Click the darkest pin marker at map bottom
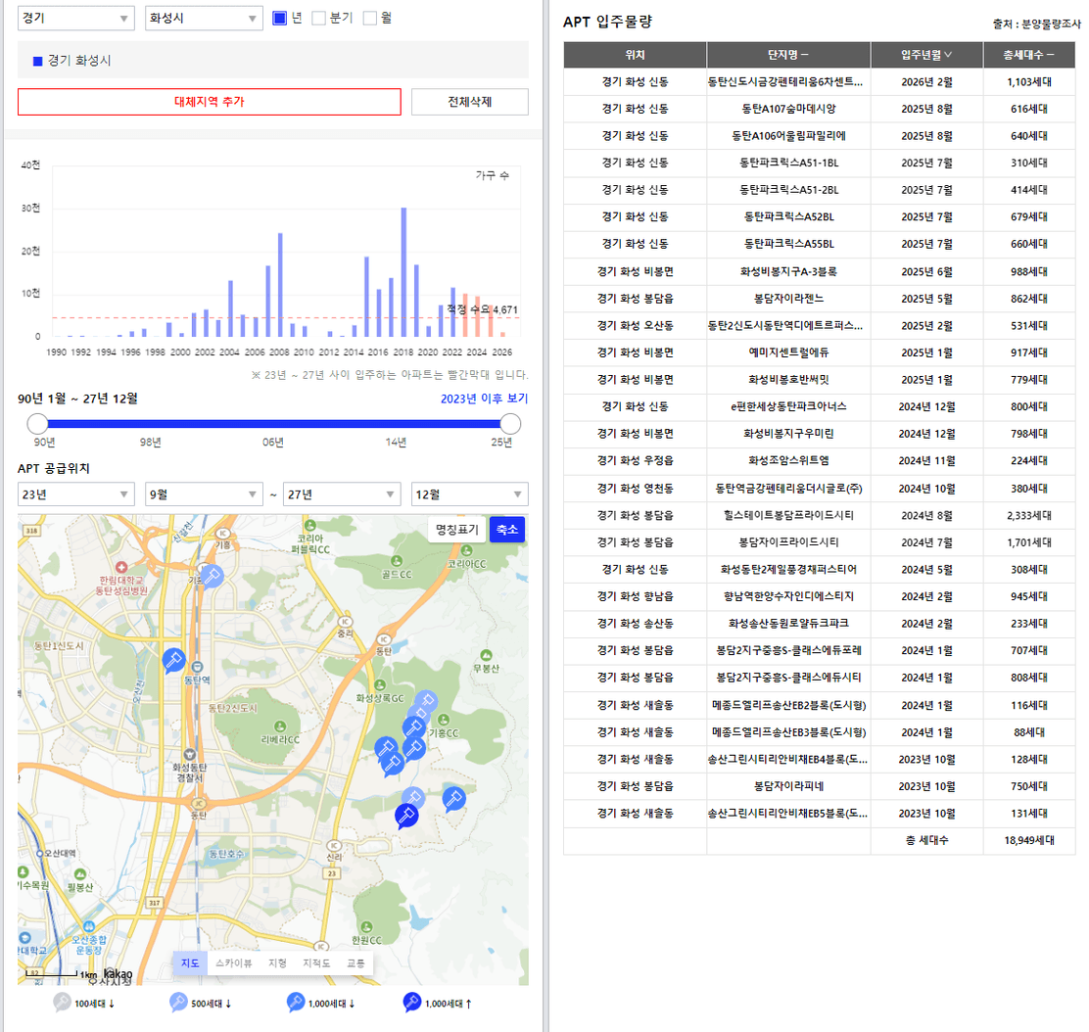 (406, 815)
